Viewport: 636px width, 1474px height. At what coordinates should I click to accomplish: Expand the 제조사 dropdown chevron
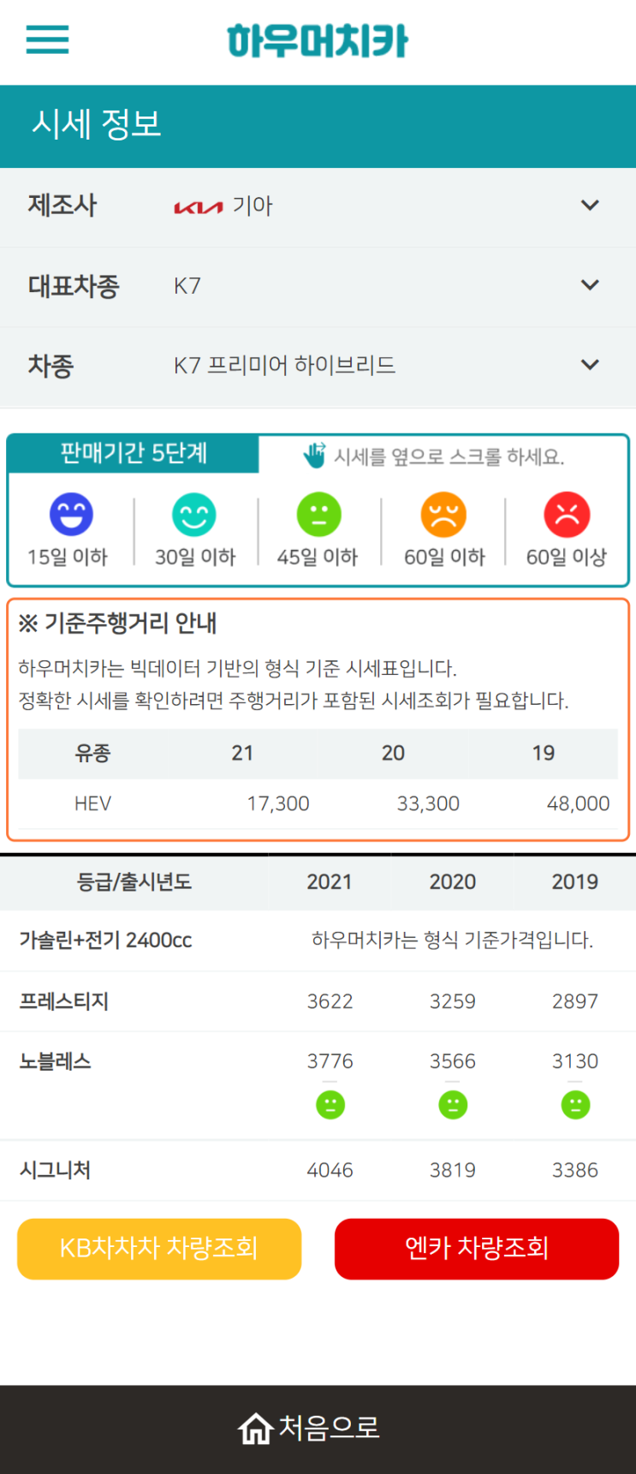pyautogui.click(x=590, y=206)
